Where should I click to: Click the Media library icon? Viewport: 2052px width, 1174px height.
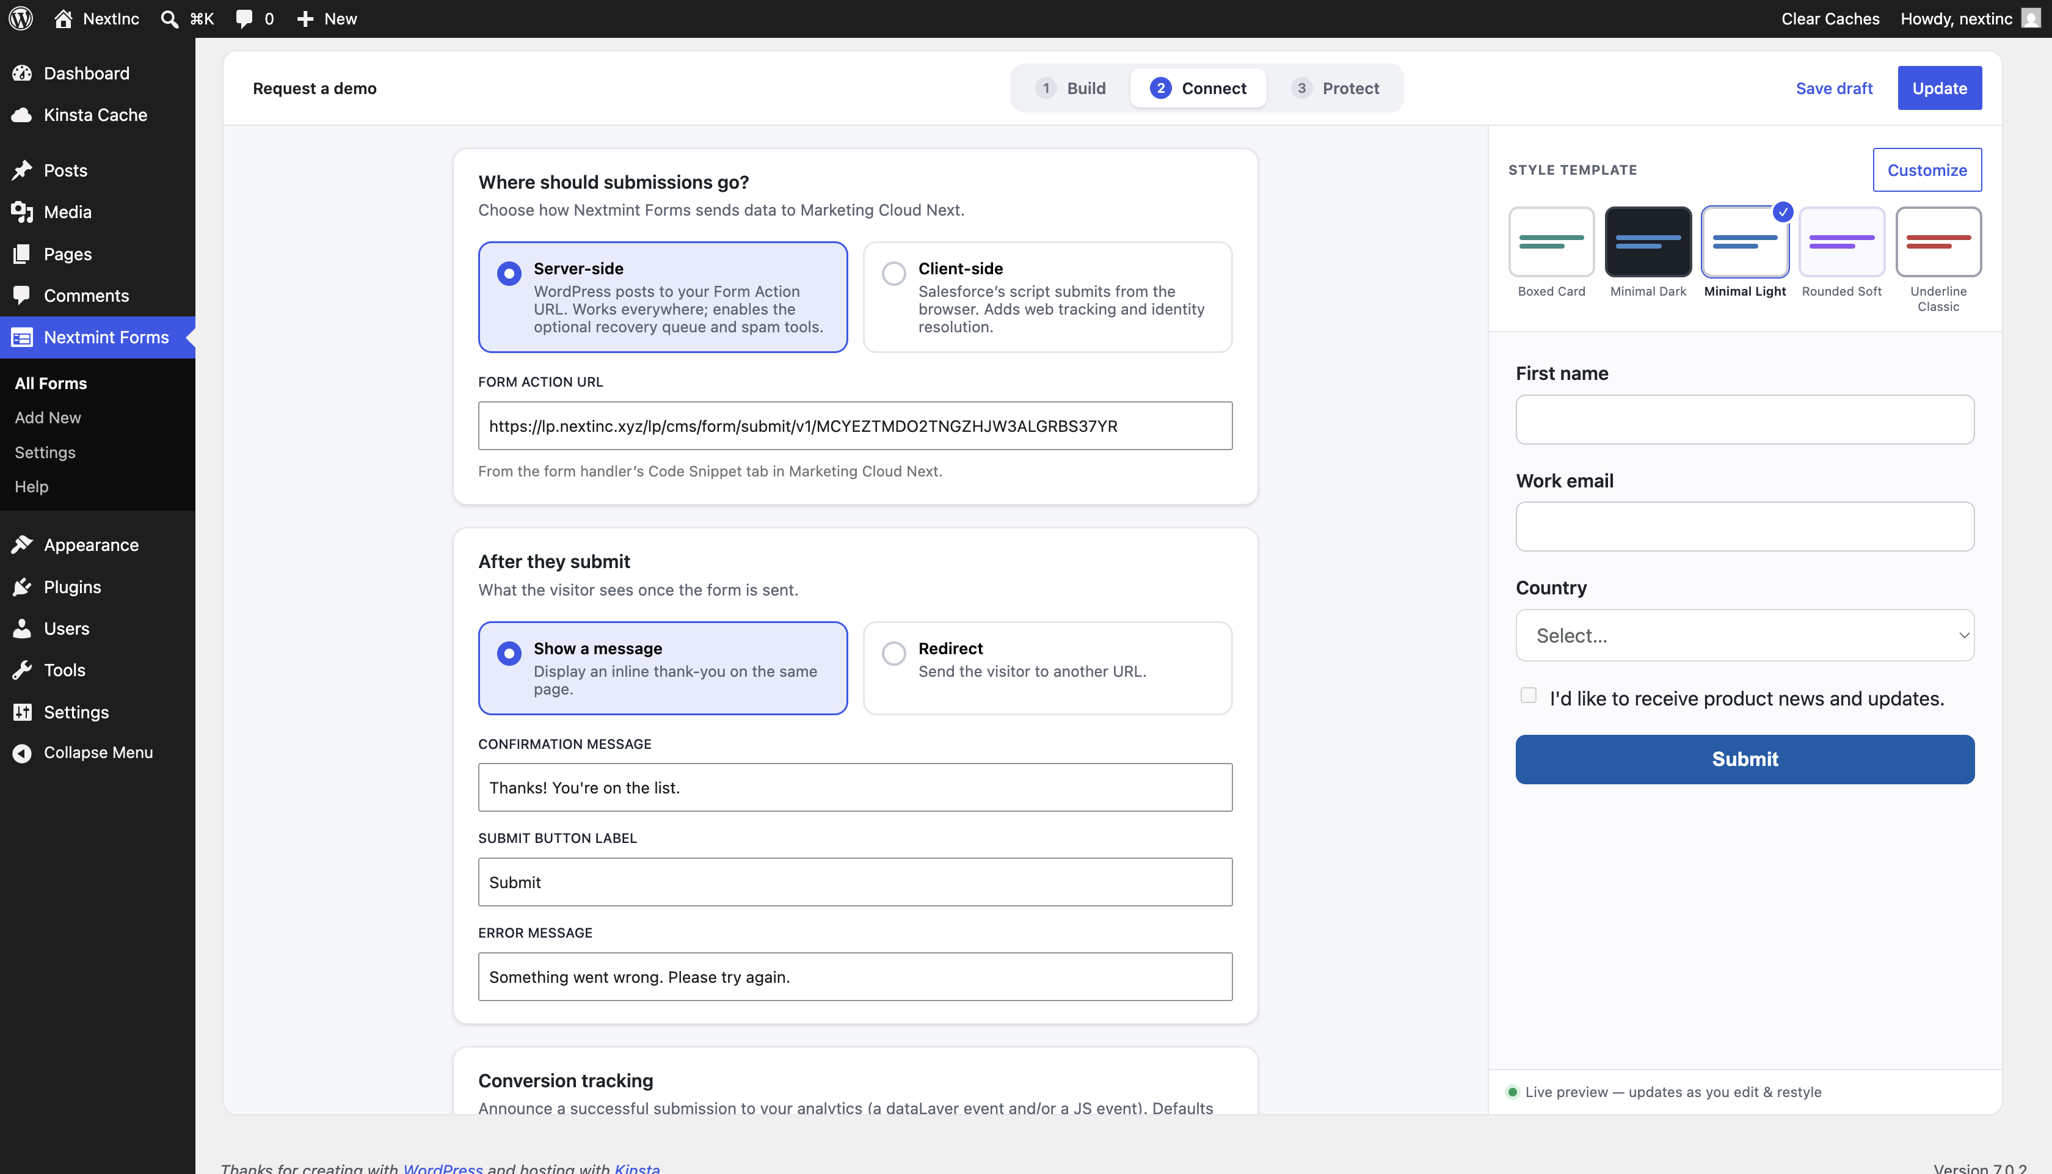pos(22,212)
